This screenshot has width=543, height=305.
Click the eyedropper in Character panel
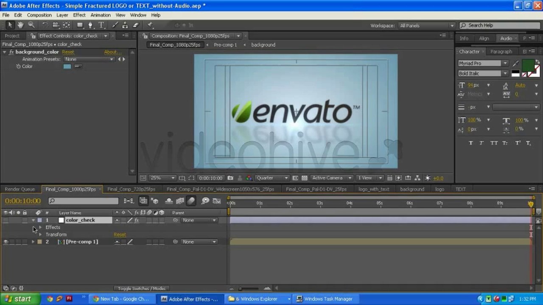pyautogui.click(x=515, y=64)
